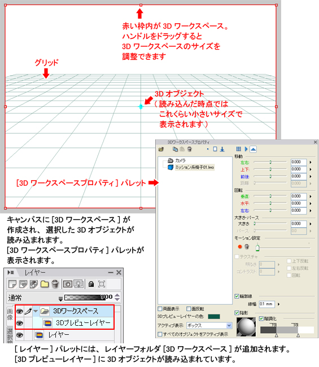This screenshot has height=367, width=319.
Task: Click arrow next to 水平 value field
Action: (x=311, y=203)
